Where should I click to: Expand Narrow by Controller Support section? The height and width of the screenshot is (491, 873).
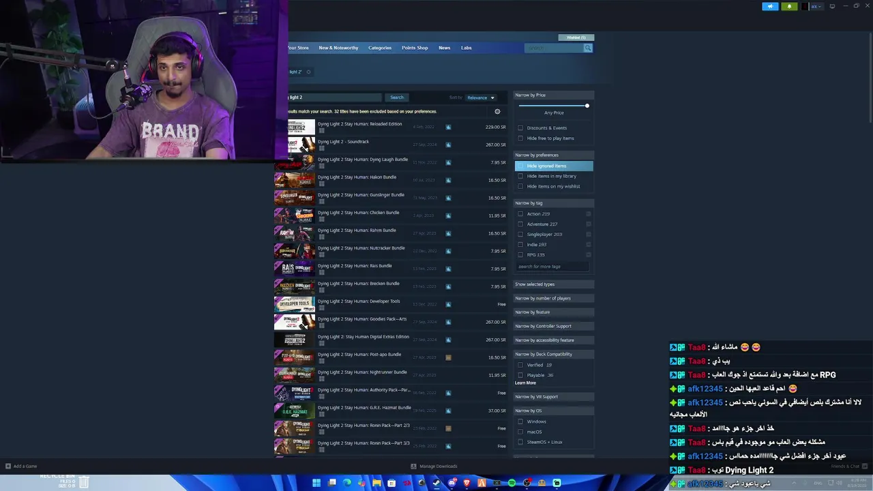[x=553, y=326]
